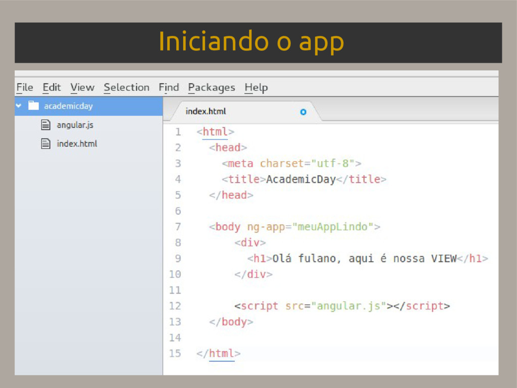Select angular.js in the tree view
Viewport: 517px width, 388px height.
[75, 125]
